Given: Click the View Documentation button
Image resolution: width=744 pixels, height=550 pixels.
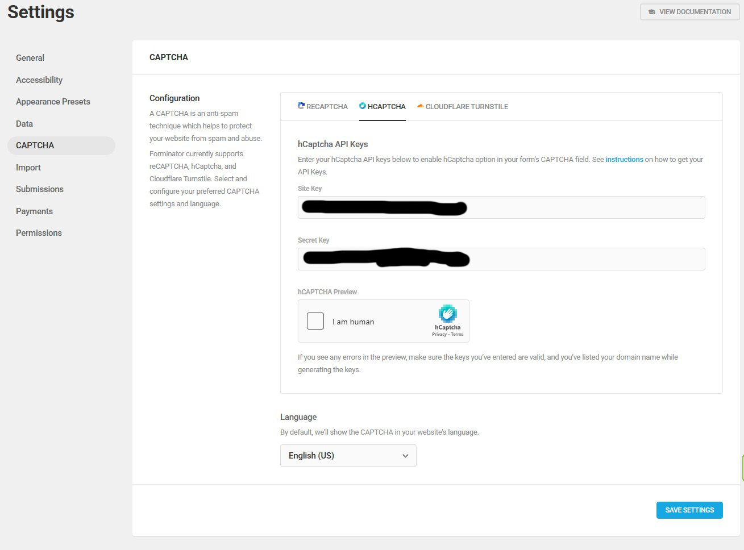Looking at the screenshot, I should [691, 12].
